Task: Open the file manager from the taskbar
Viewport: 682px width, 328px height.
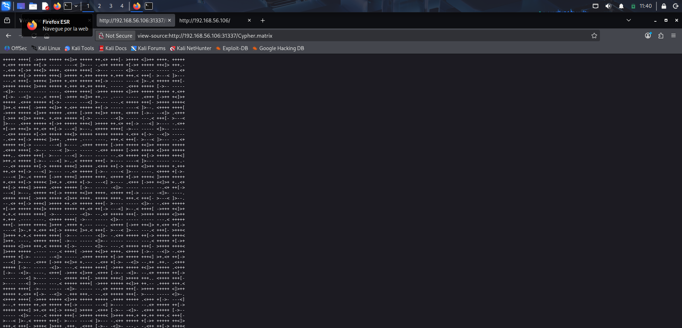Action: [x=33, y=6]
